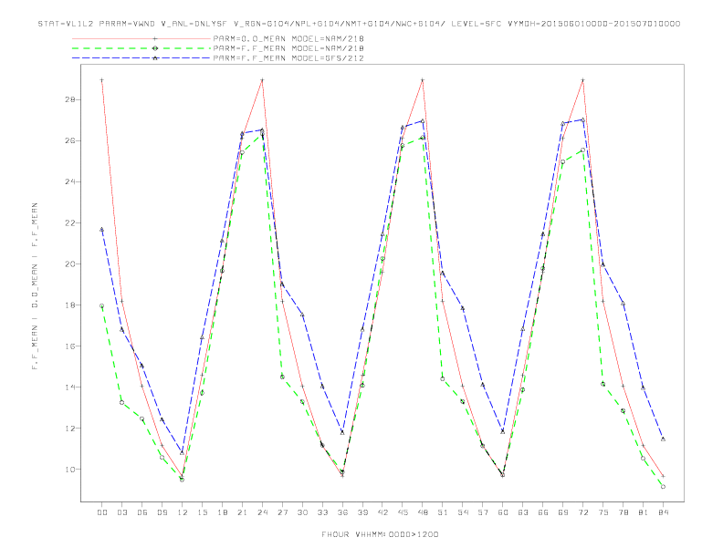Click x-axis forecast hour label 72
Viewport: 723px width, 558px height.
583,512
